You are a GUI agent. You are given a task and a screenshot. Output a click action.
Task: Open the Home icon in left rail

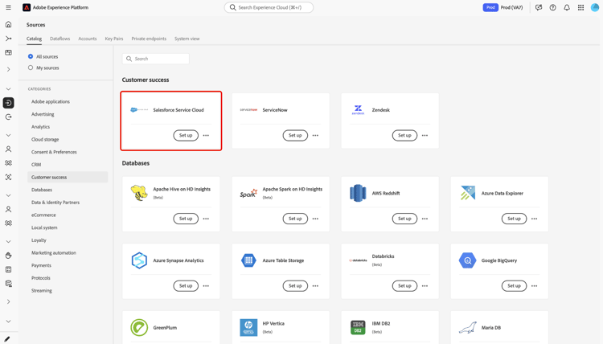(9, 24)
